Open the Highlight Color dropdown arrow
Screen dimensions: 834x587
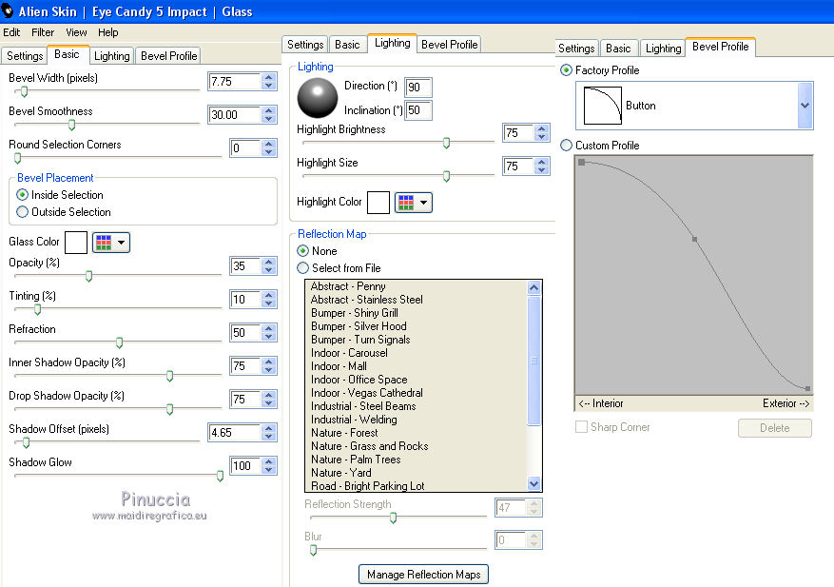click(x=423, y=202)
